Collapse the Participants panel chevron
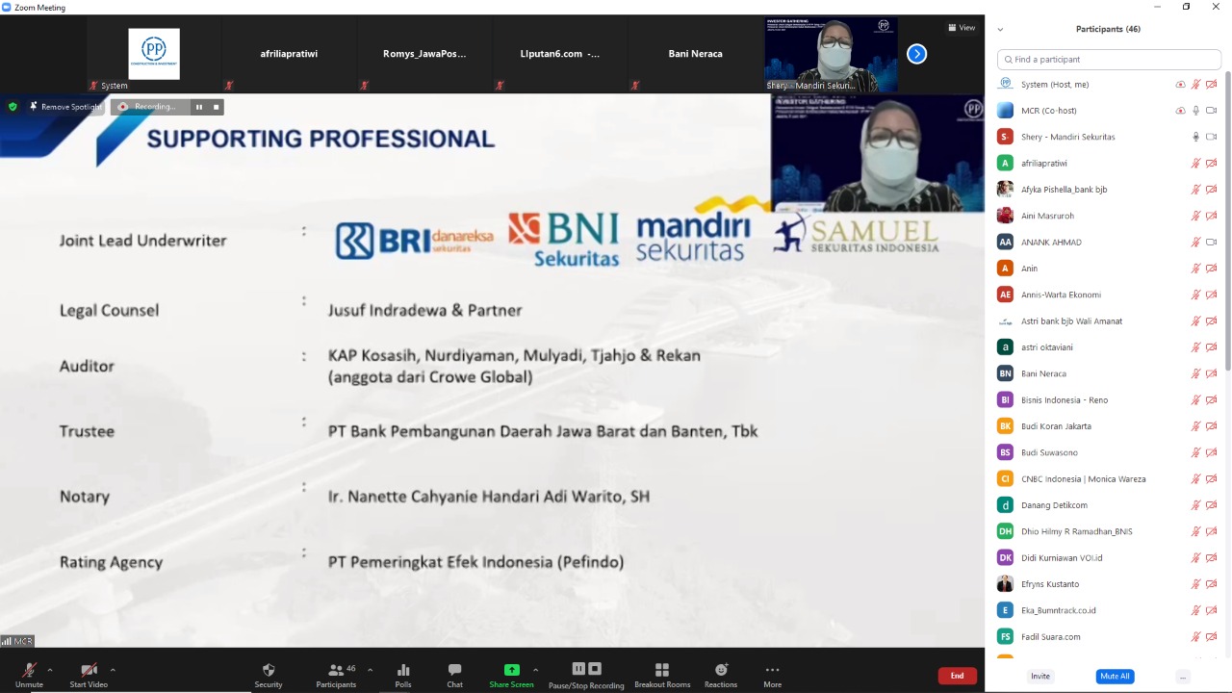 coord(1000,30)
